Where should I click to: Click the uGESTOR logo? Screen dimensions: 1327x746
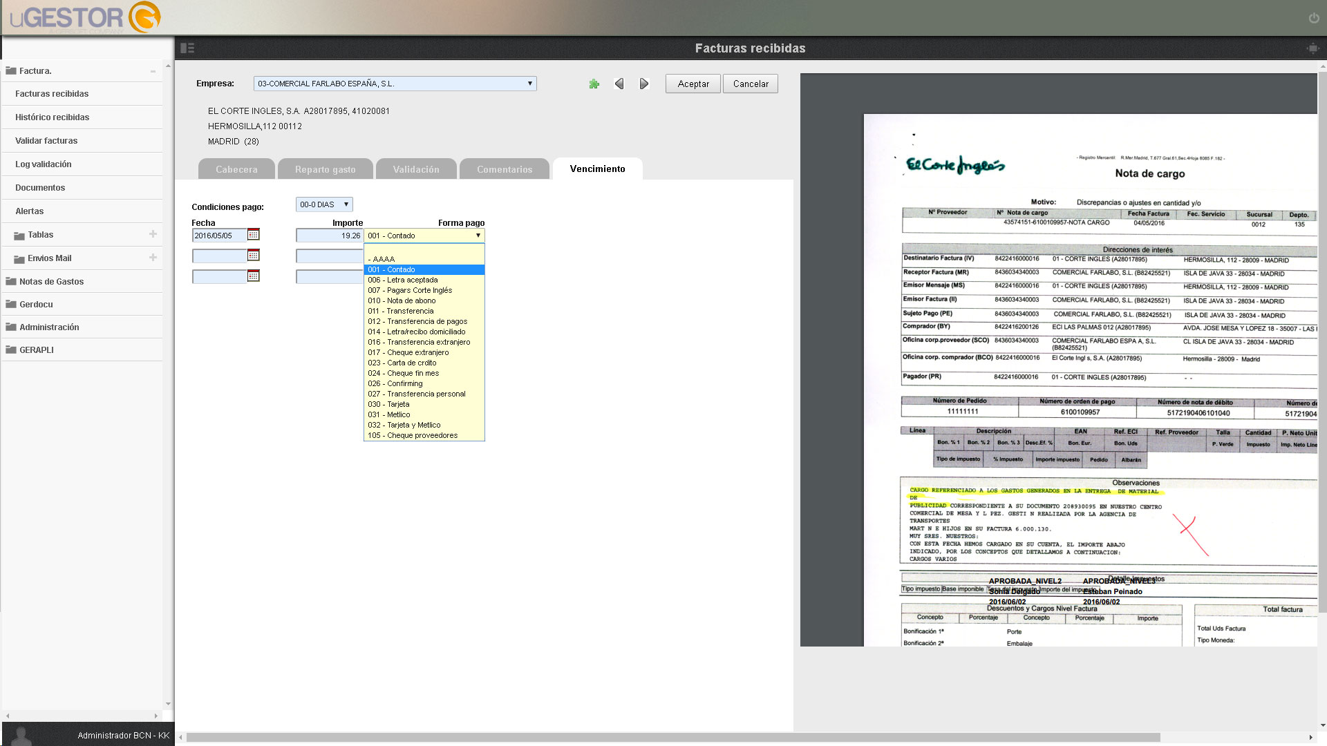point(85,17)
